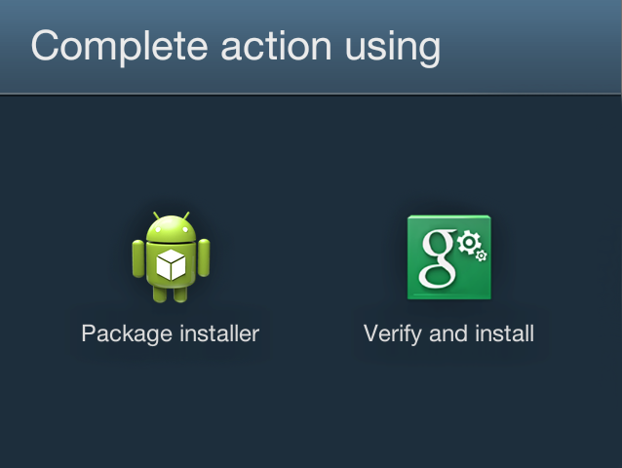
Task: Select the word Package under the robot
Action: 127,333
